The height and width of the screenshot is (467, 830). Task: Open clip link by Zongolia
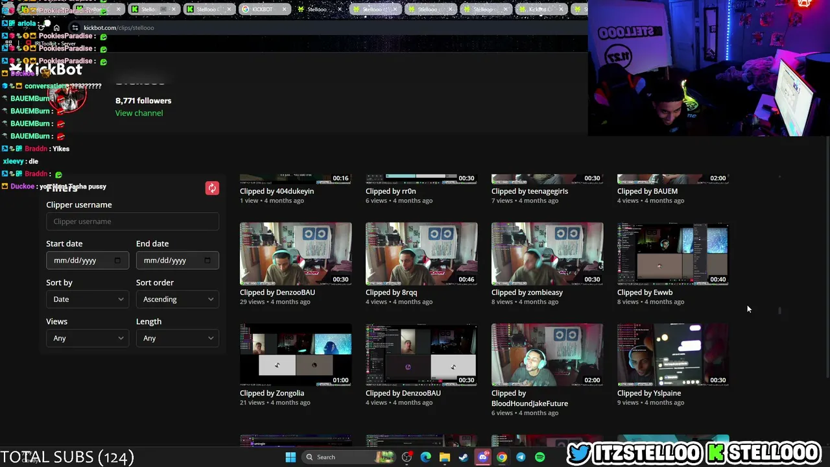[272, 393]
